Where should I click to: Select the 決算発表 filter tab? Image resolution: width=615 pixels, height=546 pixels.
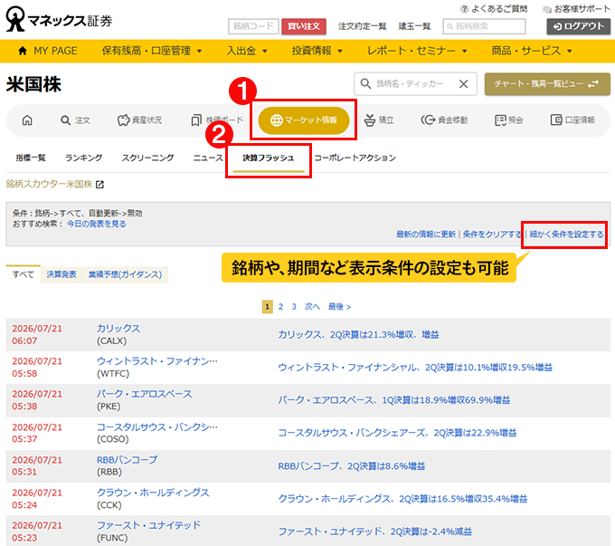click(61, 274)
